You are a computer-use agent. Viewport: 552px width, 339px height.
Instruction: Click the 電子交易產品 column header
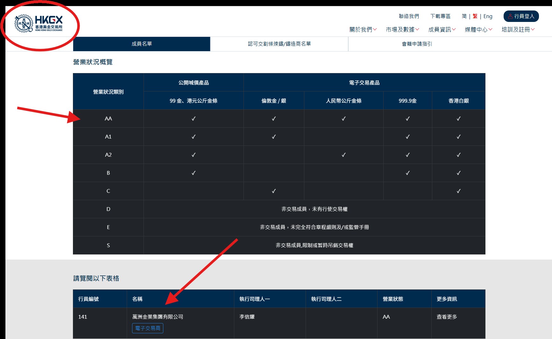[x=364, y=83]
